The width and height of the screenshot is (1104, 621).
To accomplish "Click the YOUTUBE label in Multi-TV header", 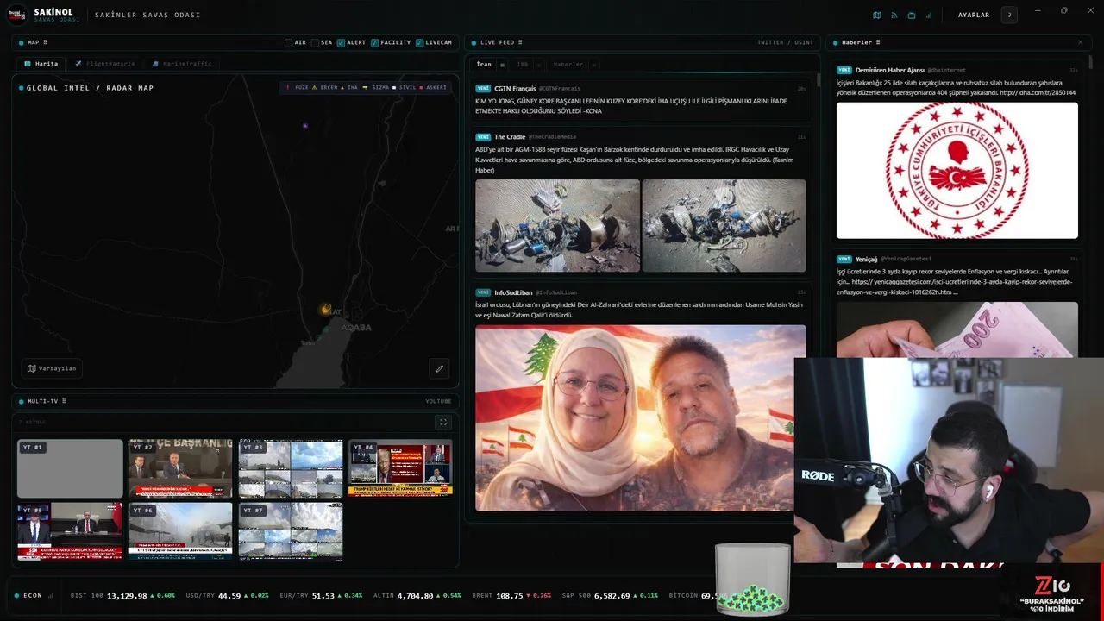I will [438, 401].
